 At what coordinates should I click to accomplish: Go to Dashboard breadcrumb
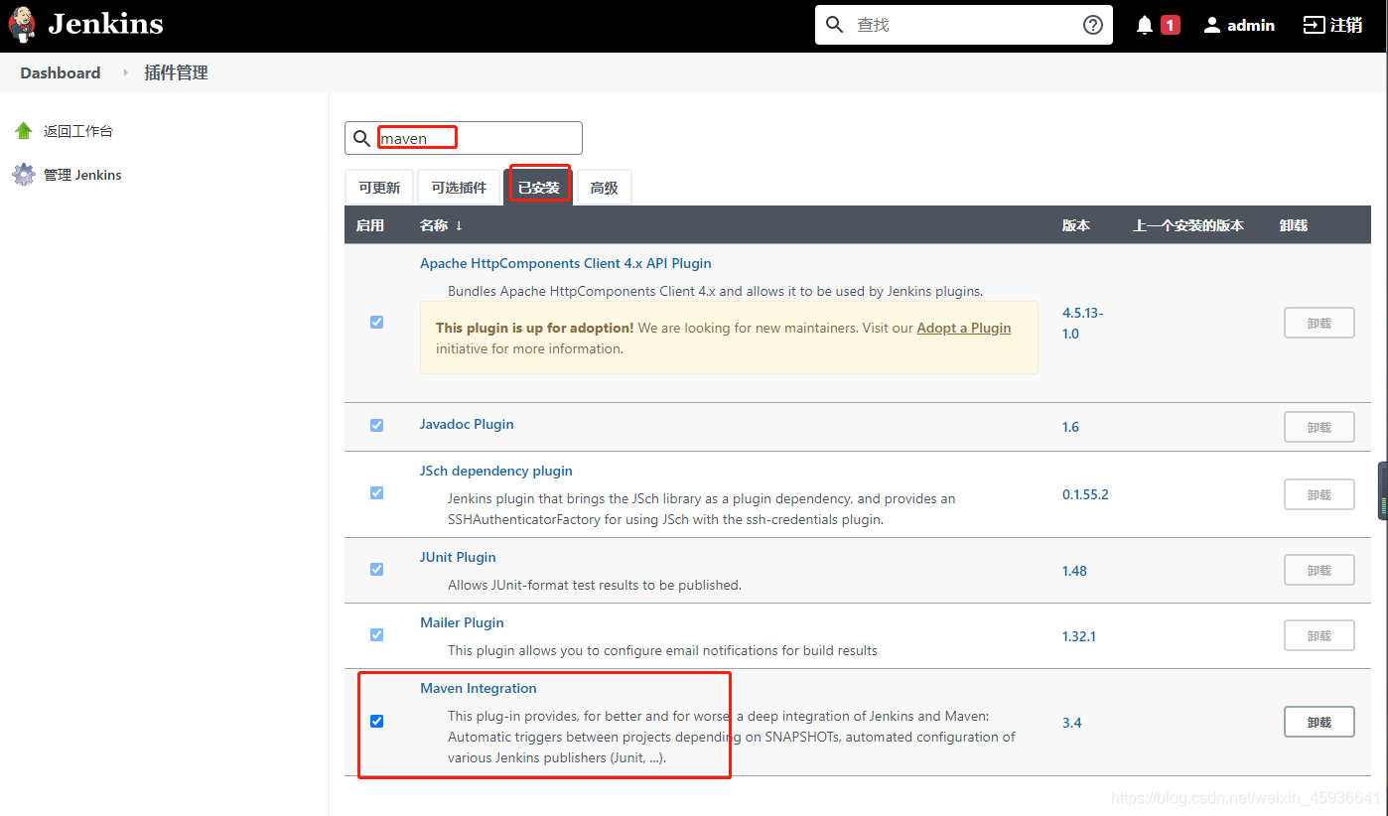coord(61,72)
